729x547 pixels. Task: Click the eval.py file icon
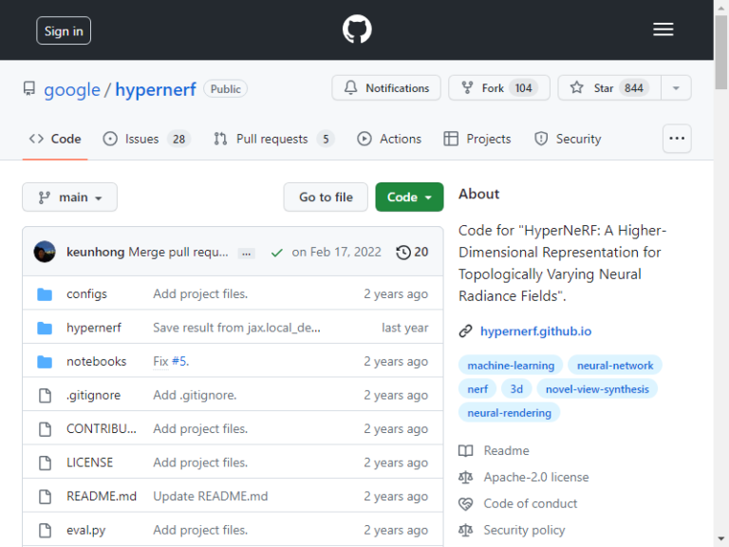coord(46,530)
